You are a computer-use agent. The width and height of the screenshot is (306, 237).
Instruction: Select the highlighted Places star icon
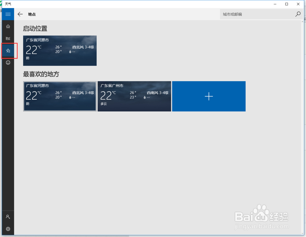tap(8, 51)
